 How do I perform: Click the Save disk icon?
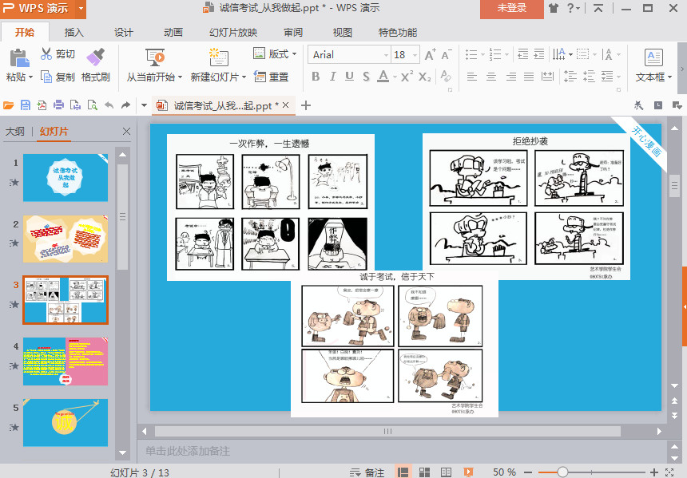click(x=26, y=105)
